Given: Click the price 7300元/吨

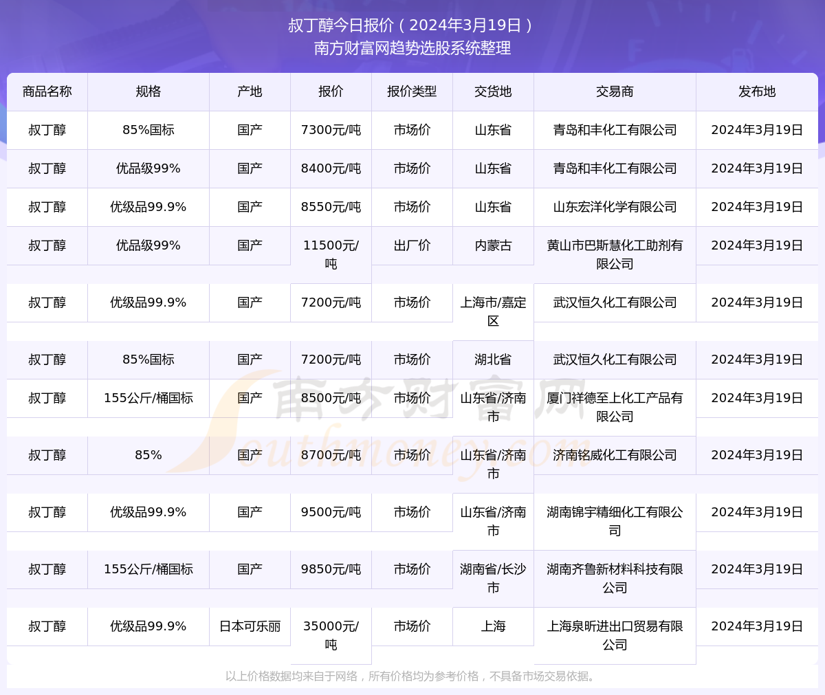Looking at the screenshot, I should 331,130.
